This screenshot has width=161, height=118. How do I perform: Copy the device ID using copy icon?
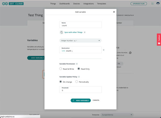[130, 53]
